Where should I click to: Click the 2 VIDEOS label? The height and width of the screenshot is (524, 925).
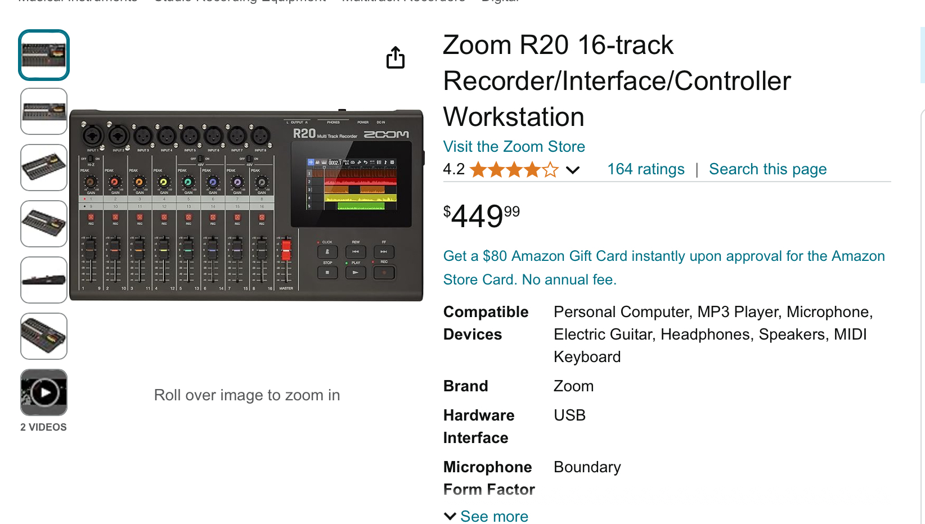click(x=43, y=427)
